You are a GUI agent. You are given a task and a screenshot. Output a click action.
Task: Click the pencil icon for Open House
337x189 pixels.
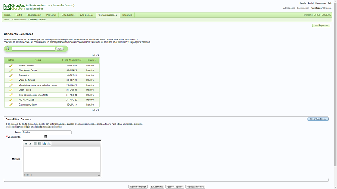click(x=11, y=90)
